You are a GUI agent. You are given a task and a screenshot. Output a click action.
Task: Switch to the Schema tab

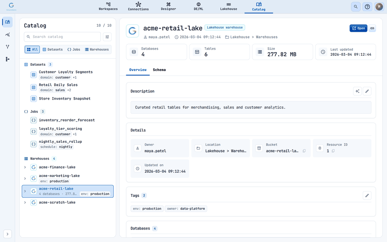click(x=159, y=70)
